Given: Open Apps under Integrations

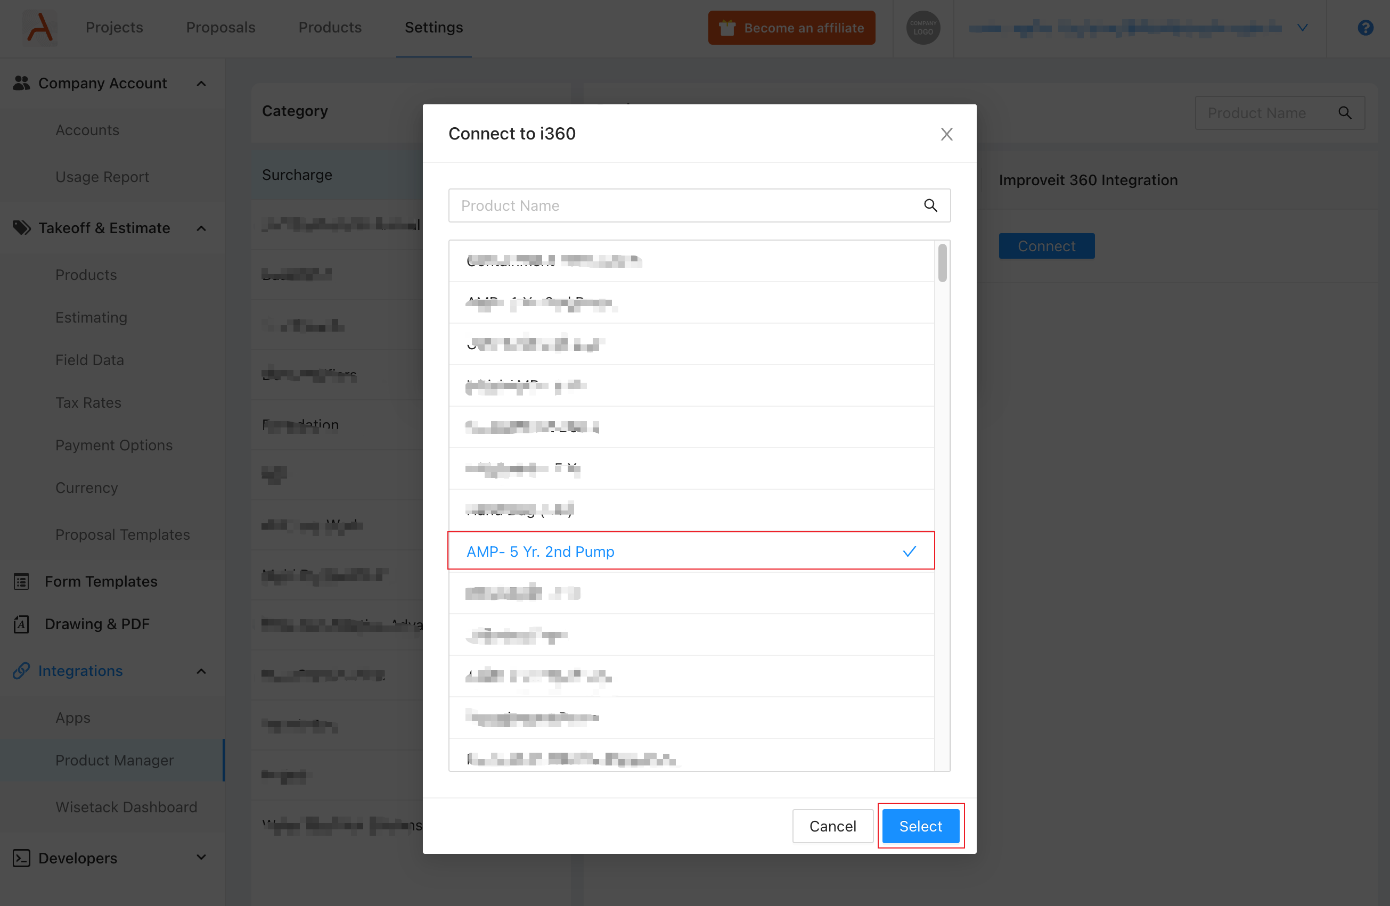Looking at the screenshot, I should click(x=73, y=718).
